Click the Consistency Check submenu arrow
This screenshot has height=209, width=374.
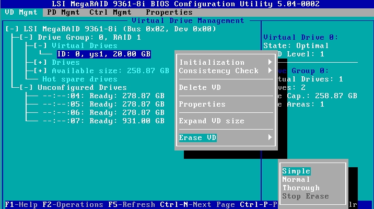coord(270,71)
